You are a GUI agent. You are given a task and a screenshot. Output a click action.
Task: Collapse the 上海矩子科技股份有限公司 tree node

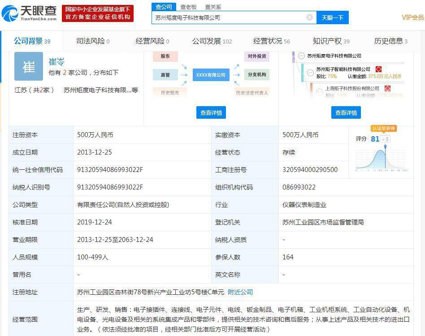[320, 92]
